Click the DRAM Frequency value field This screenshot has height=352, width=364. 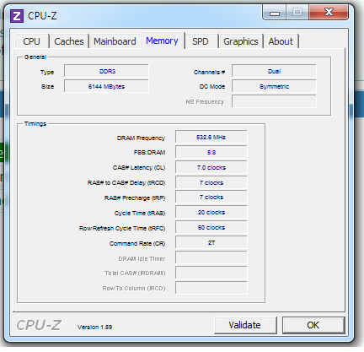point(211,137)
